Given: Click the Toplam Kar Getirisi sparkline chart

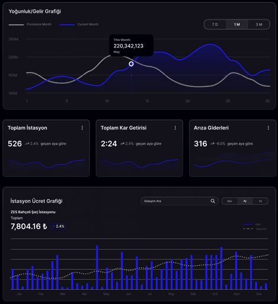Looking at the screenshot, I should [139, 164].
